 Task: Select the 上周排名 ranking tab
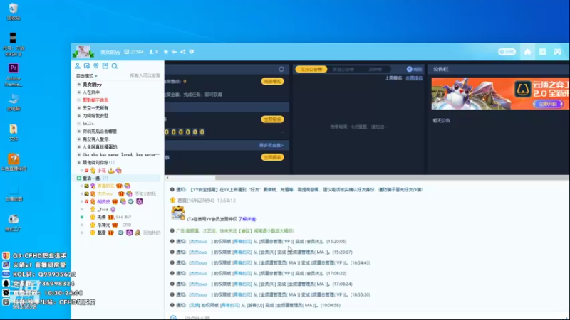point(393,78)
